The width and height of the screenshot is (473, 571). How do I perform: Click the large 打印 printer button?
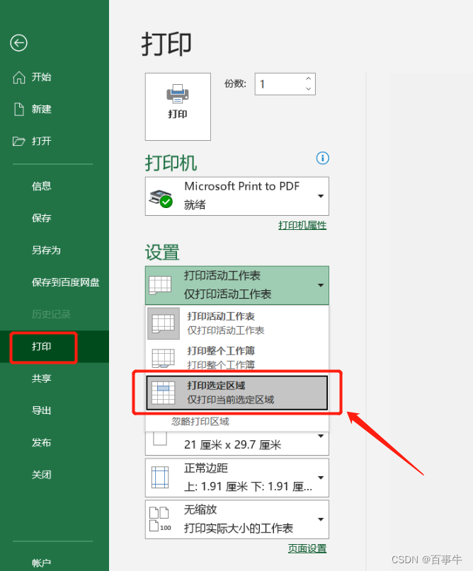coord(178,107)
